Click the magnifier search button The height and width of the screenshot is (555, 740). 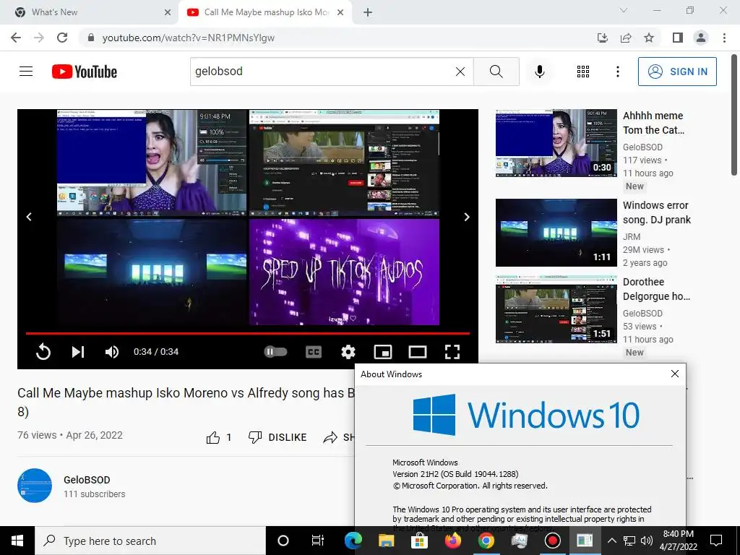pos(496,72)
